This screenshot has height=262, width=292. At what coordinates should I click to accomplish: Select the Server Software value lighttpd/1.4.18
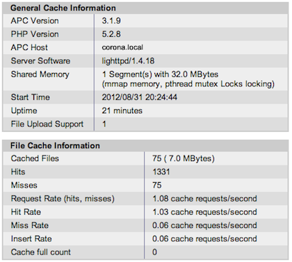[x=128, y=61]
